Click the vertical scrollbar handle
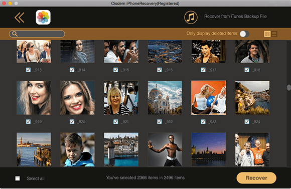The height and width of the screenshot is (189, 291). [289, 88]
